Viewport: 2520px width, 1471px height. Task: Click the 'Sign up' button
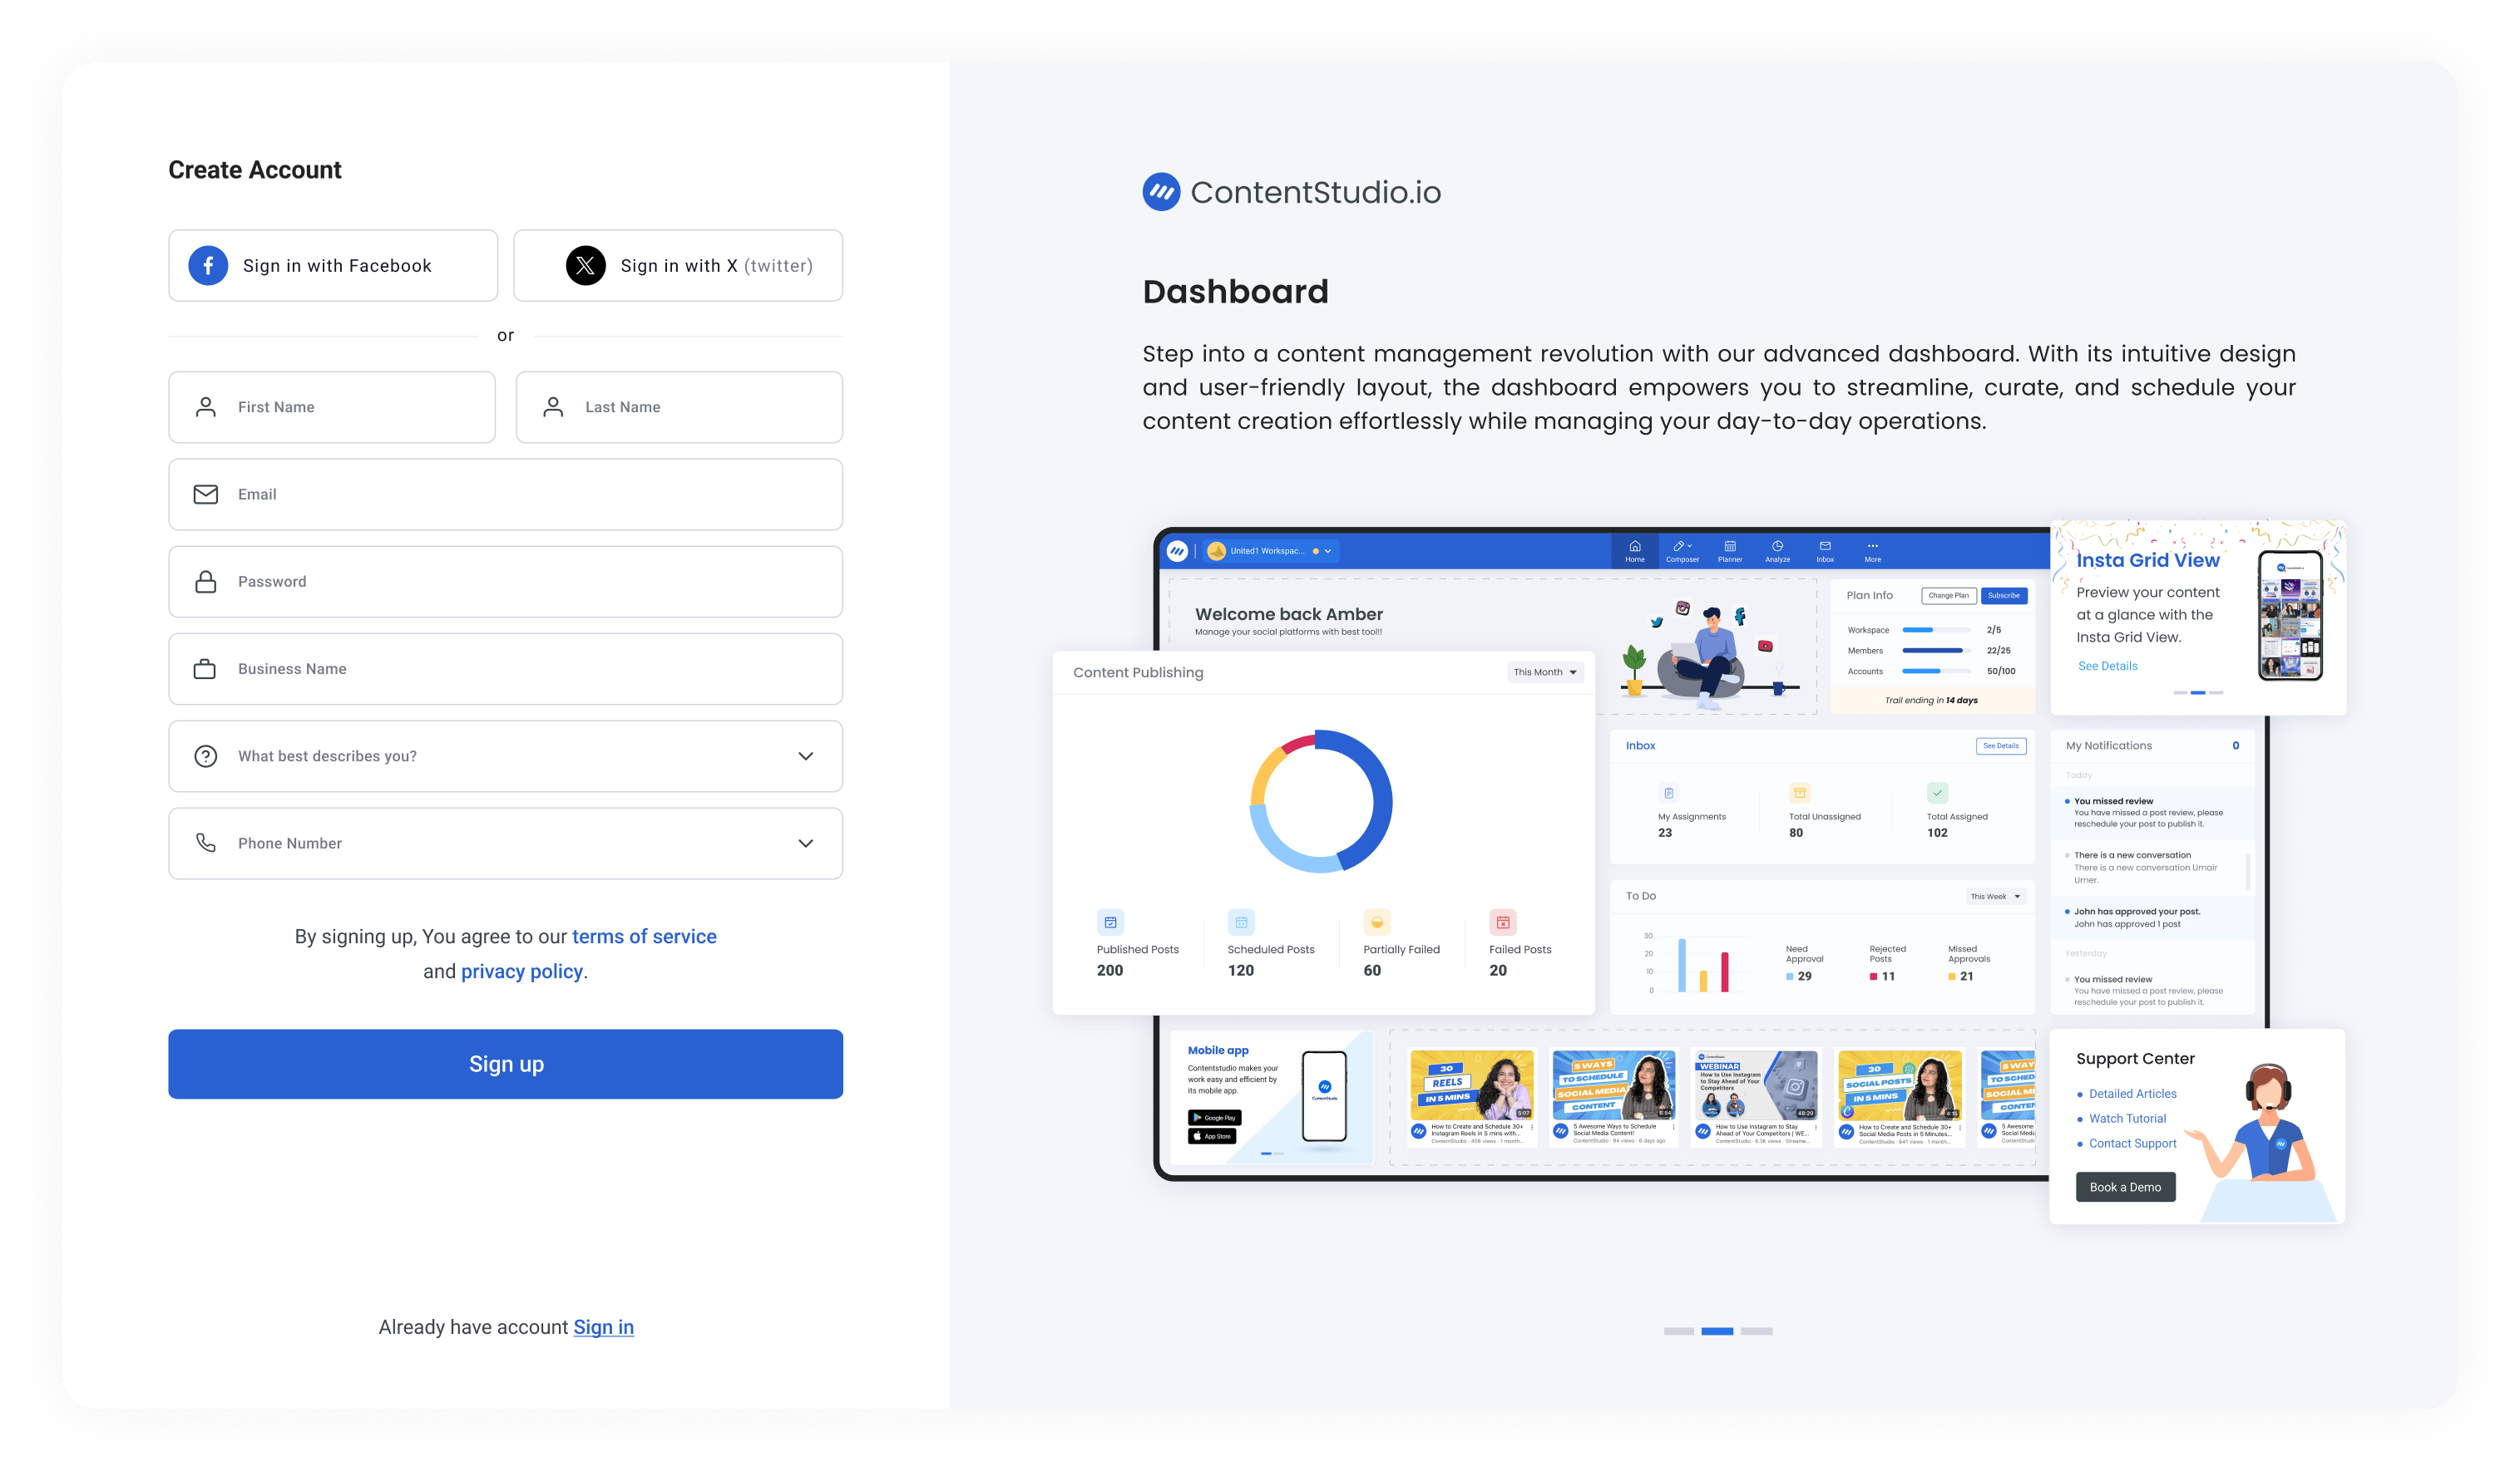pyautogui.click(x=505, y=1063)
